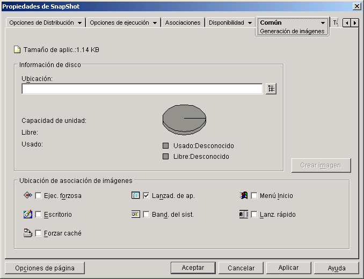Screen dimensions: 364x279
Task: Tick the Menú Inicio checkbox
Action: point(254,195)
